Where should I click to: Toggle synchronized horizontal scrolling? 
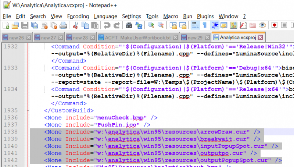pyautogui.click(x=183, y=25)
